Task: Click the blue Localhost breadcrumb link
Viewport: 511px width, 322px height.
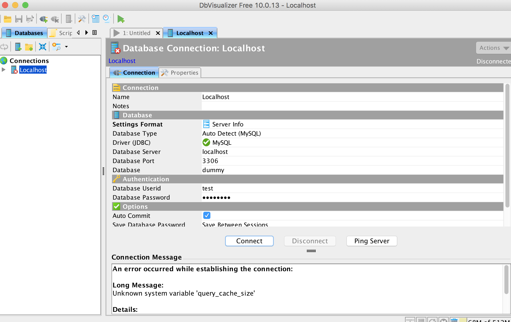Action: click(x=122, y=61)
